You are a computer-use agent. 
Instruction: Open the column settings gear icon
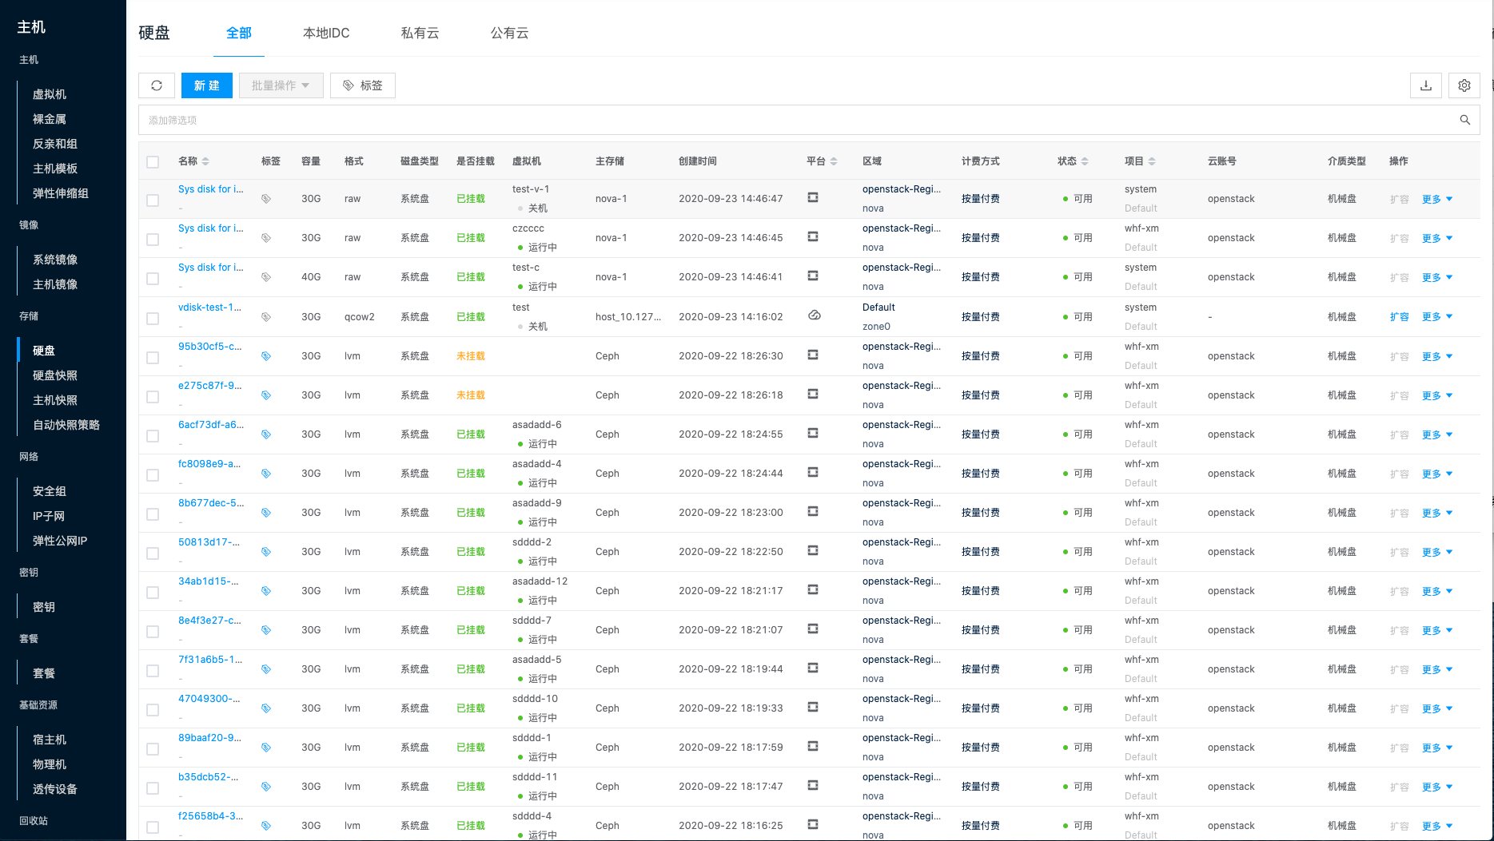[1464, 85]
